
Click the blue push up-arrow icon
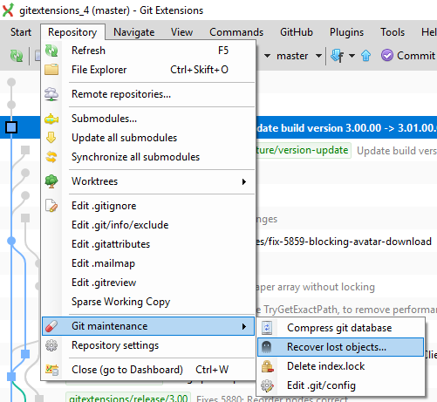365,56
